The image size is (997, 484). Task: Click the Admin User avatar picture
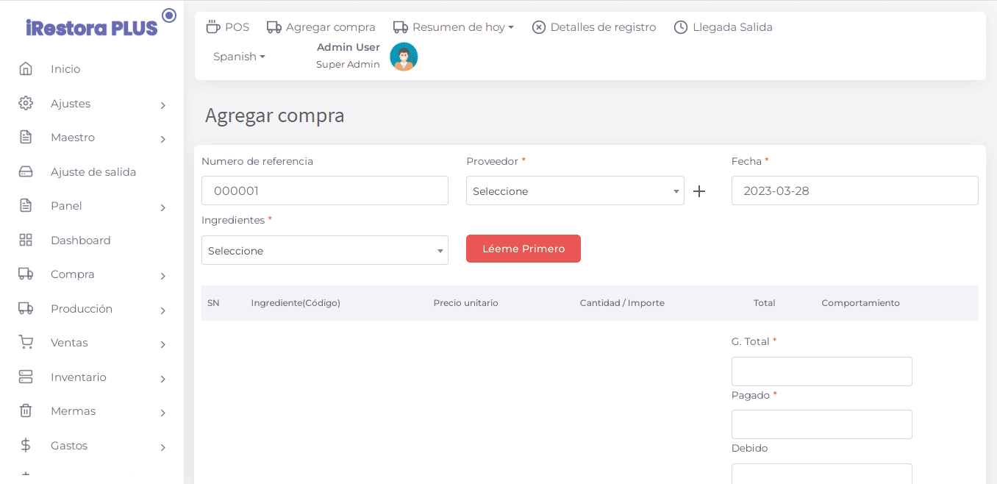[404, 57]
